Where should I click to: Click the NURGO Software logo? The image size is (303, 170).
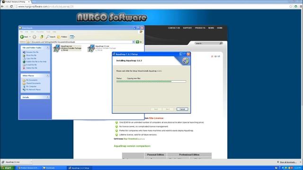click(x=112, y=17)
